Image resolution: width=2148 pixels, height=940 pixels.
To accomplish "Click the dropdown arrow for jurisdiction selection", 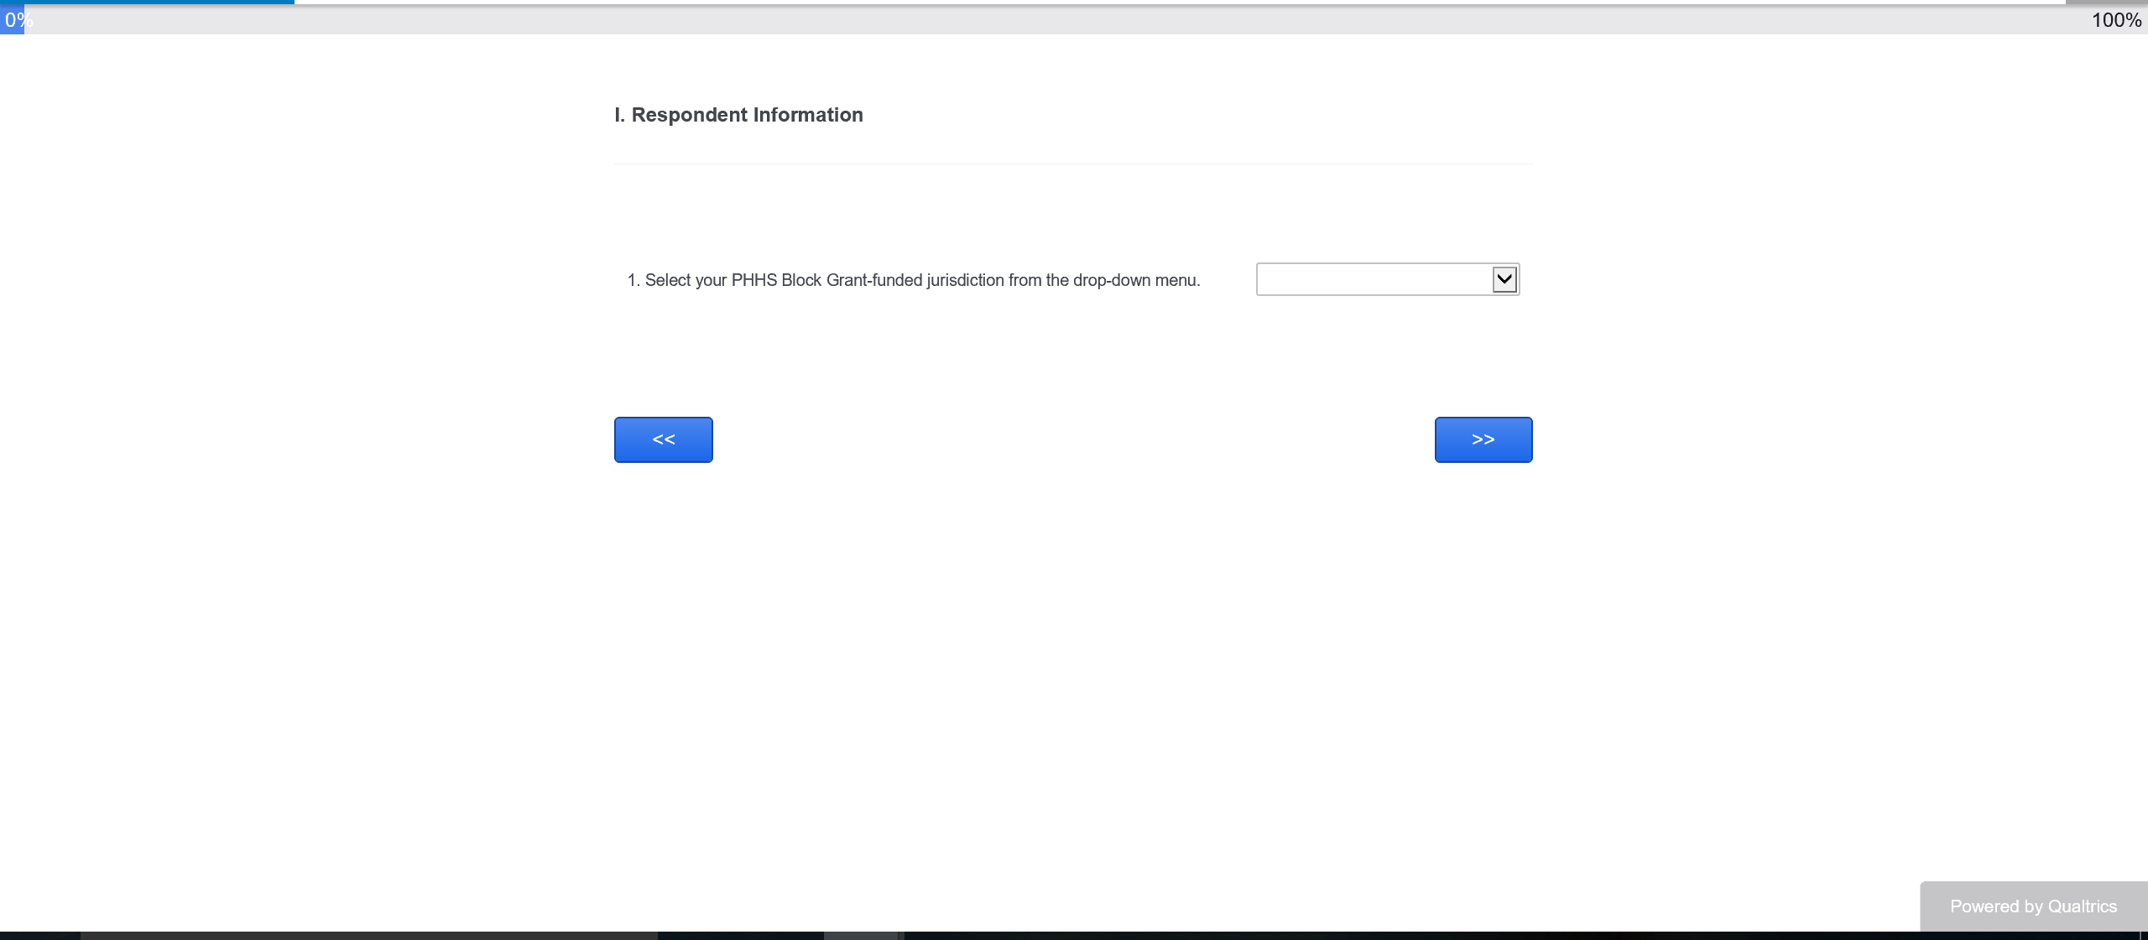I will pos(1504,279).
